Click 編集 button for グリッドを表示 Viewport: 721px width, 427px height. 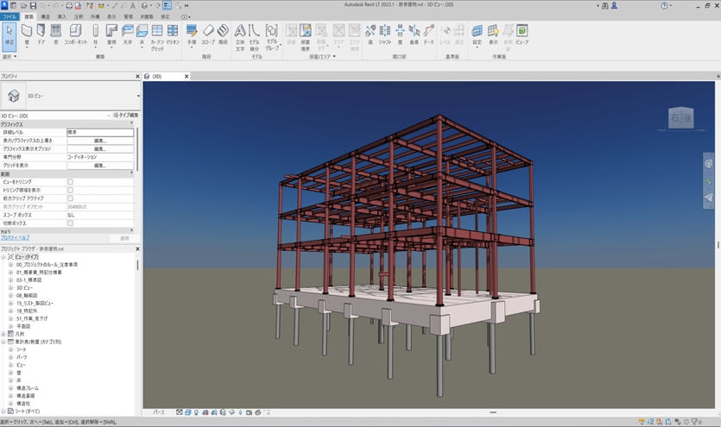100,166
